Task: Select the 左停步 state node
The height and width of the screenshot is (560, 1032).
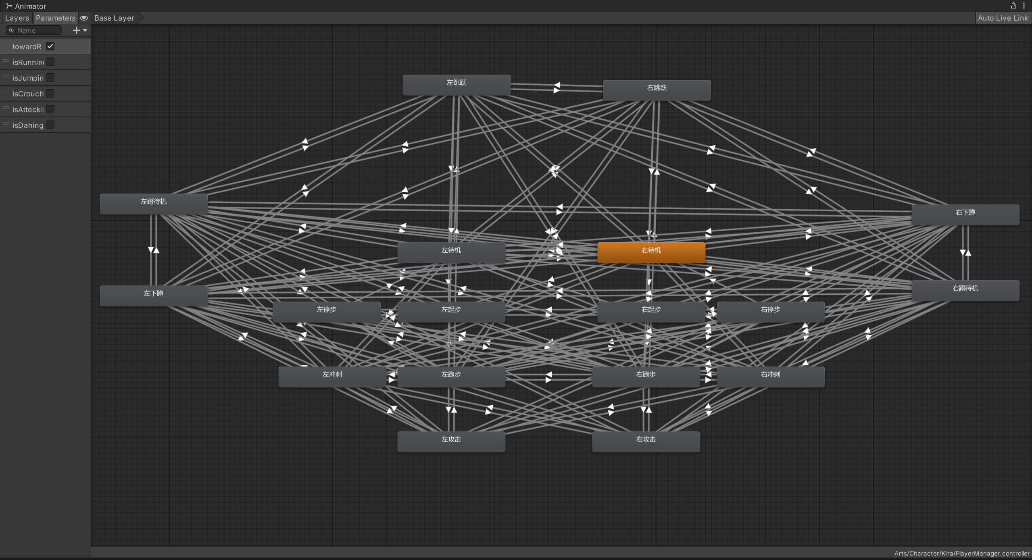Action: (327, 312)
